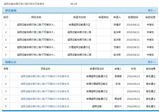Image resolution: width=159 pixels, height=112 pixels.
Task: Click 办理超限运输通行证 in 状态查询 row 4
Action: click(79, 47)
